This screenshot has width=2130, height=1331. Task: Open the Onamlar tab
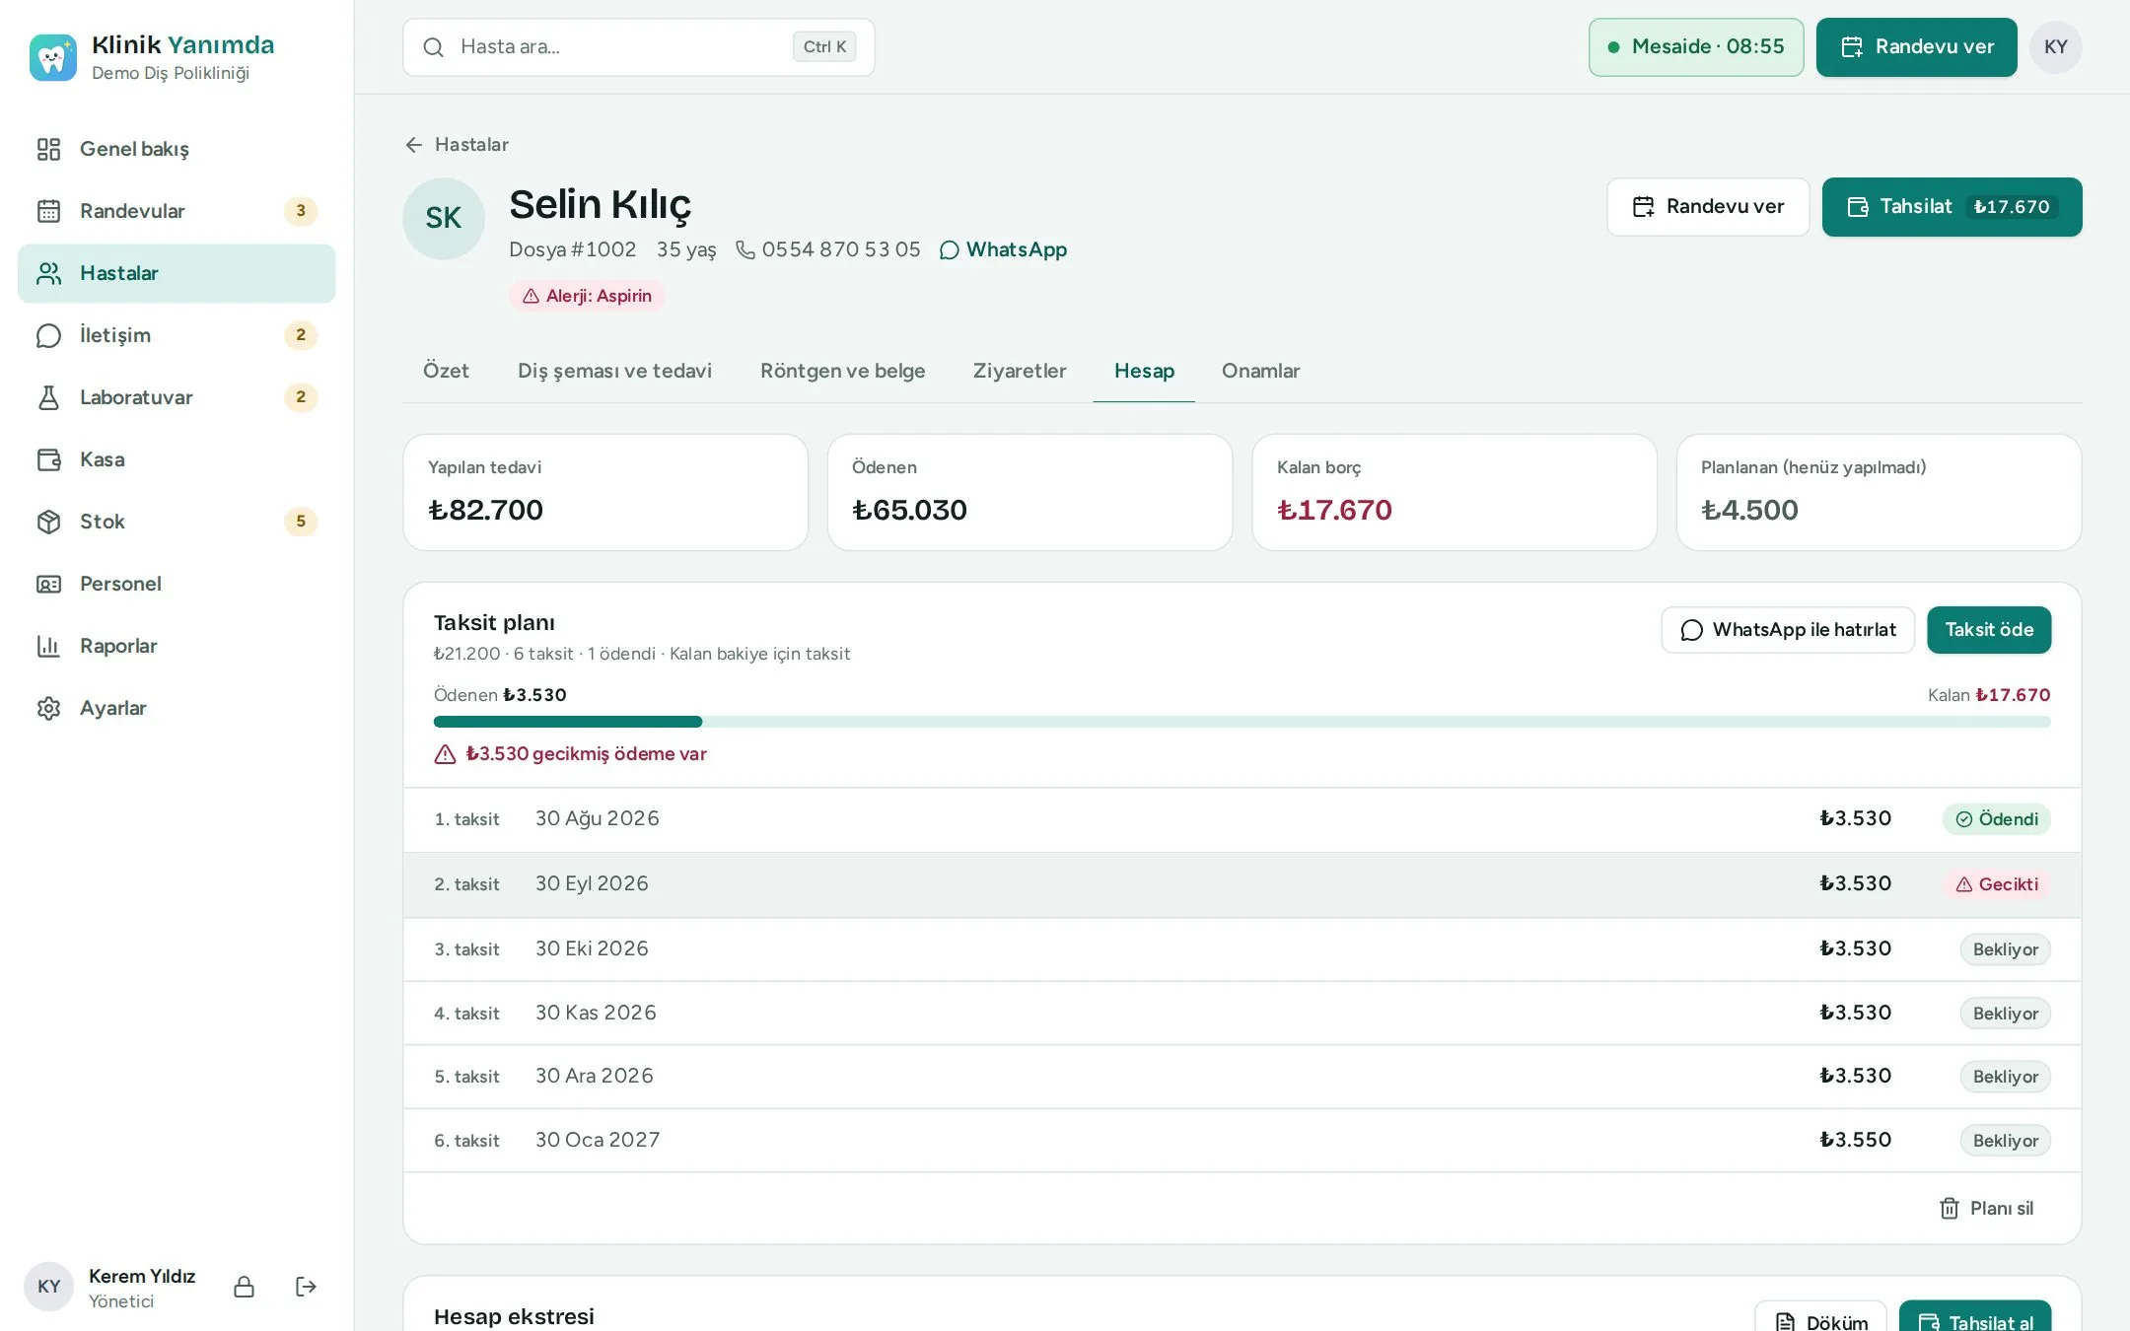1260,371
